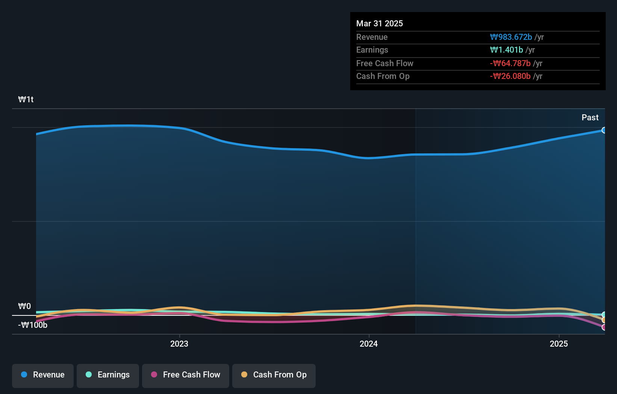The height and width of the screenshot is (394, 617).
Task: Click the Free Cash Flow endpoint marker
Action: 604,327
